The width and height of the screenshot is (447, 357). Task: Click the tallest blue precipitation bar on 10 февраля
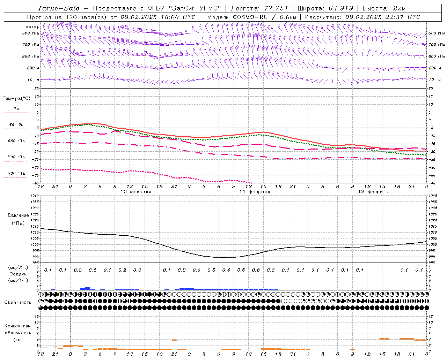pyautogui.click(x=88, y=289)
